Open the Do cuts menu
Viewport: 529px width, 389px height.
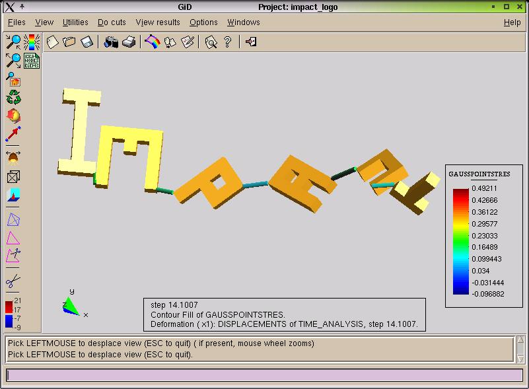(x=112, y=22)
